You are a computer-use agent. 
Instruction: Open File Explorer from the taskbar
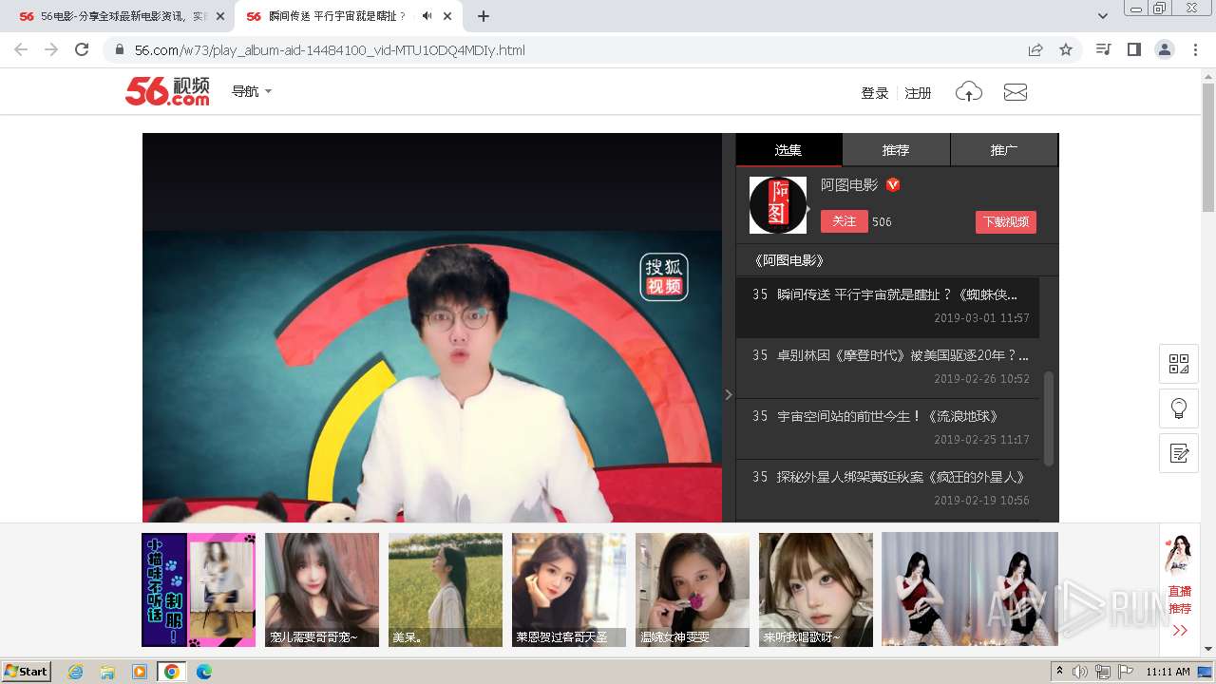pyautogui.click(x=107, y=672)
